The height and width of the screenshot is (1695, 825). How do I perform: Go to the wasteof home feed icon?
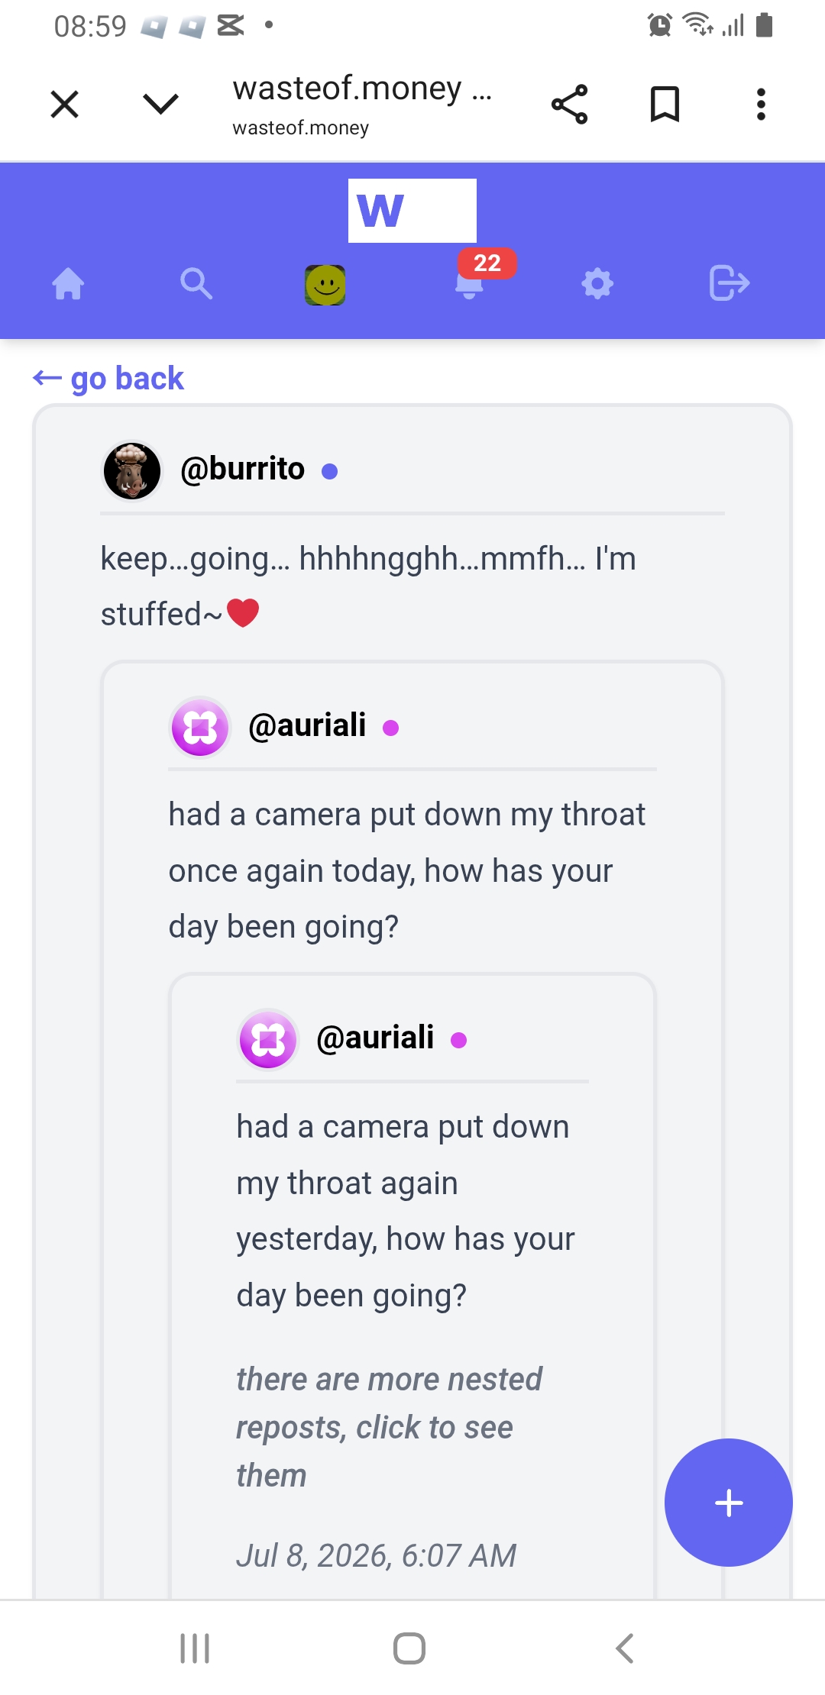68,284
